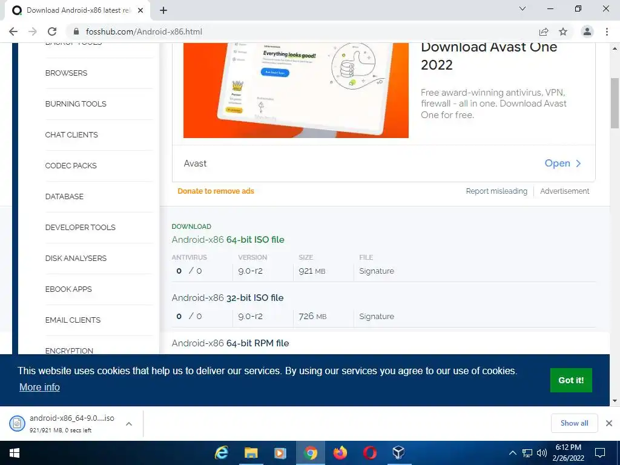Screen dimensions: 620x465
Task: Open CHAT CLIENTS category
Action: [x=71, y=135]
